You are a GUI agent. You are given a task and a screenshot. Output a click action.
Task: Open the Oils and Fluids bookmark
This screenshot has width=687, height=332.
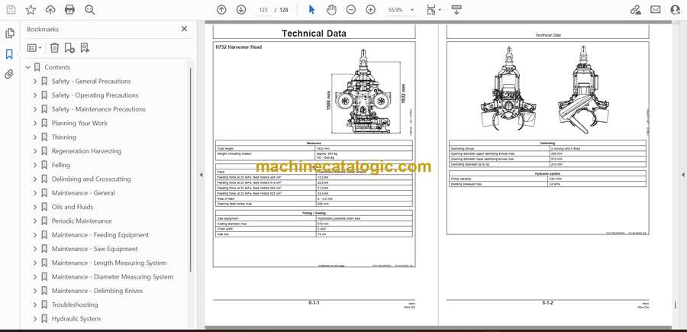[73, 207]
